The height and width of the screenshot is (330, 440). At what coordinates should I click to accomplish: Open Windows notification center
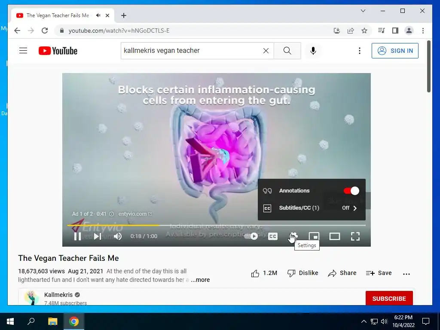point(426,321)
